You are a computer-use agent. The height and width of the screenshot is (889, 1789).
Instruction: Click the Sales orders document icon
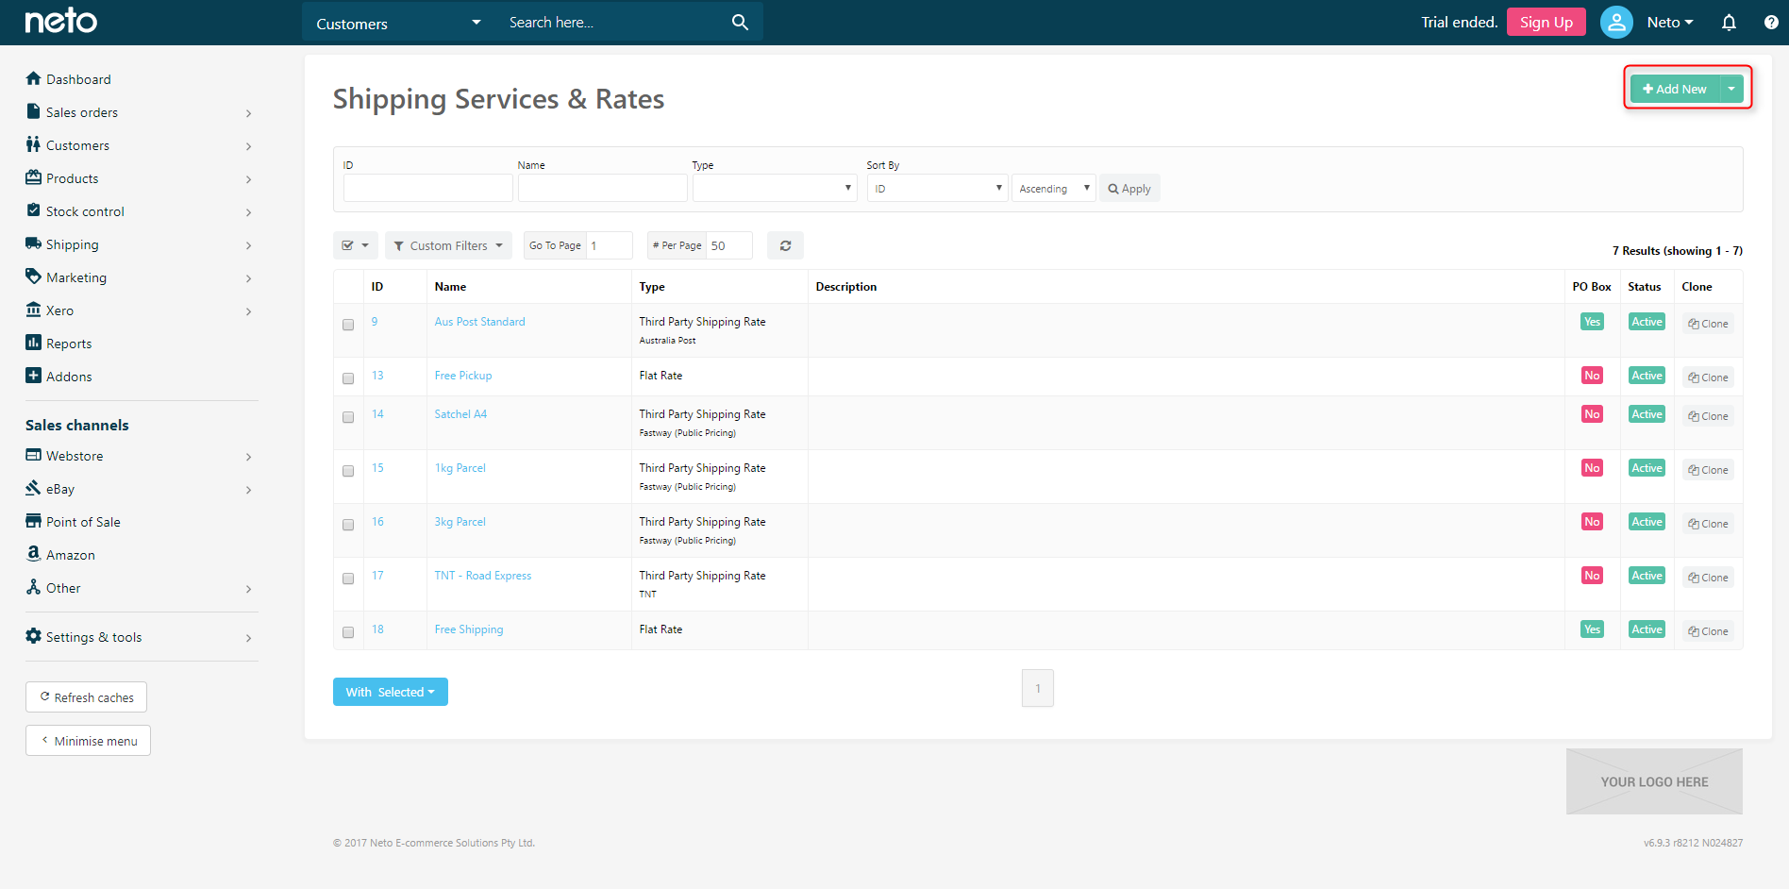coord(34,111)
